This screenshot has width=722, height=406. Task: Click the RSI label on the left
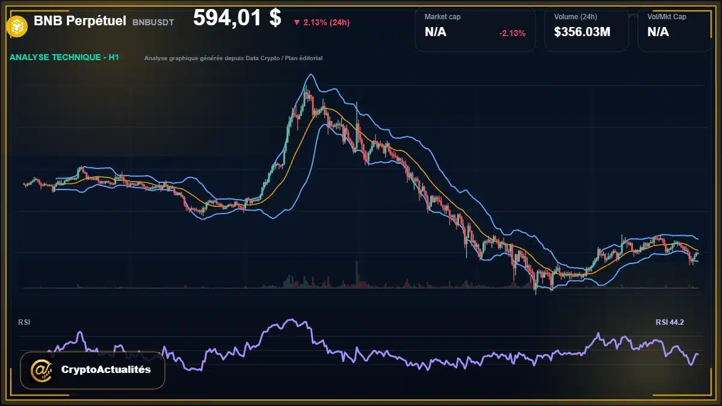(x=24, y=322)
